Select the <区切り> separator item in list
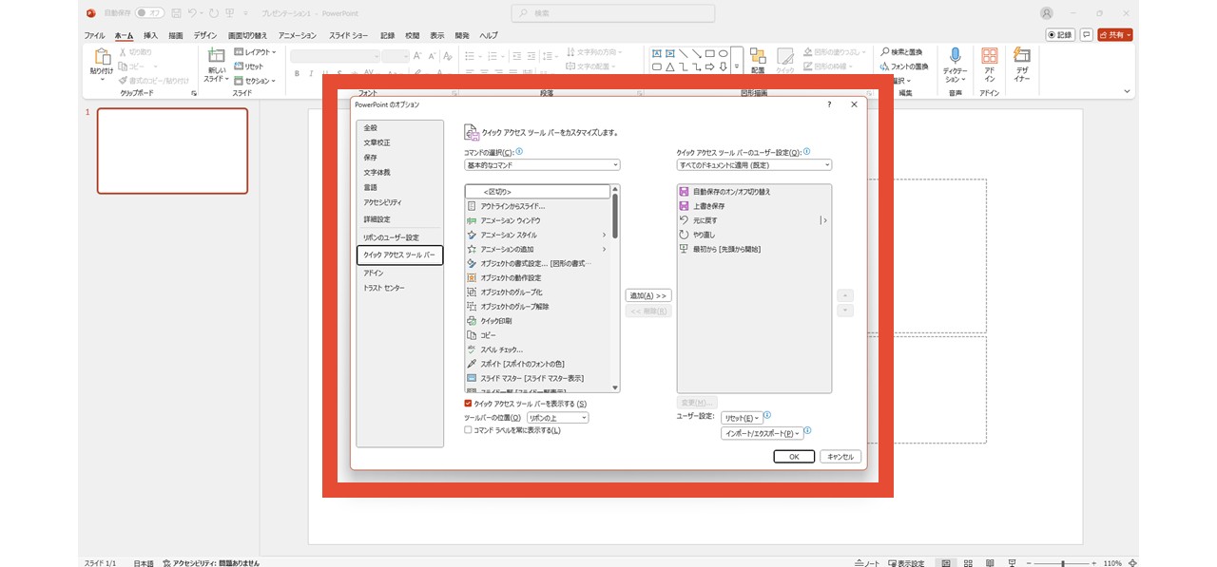Screen dimensions: 1217x567 pos(537,192)
